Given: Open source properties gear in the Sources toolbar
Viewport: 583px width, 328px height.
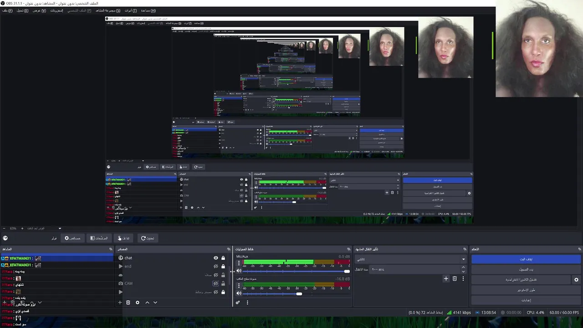Looking at the screenshot, I should tap(138, 302).
